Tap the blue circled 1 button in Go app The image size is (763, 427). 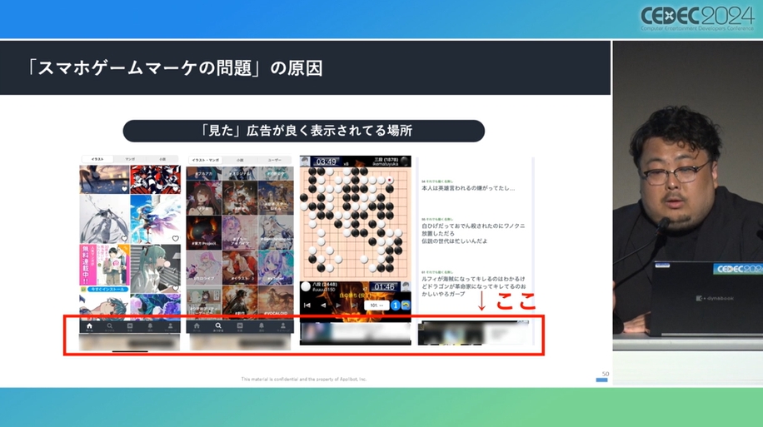[x=395, y=305]
